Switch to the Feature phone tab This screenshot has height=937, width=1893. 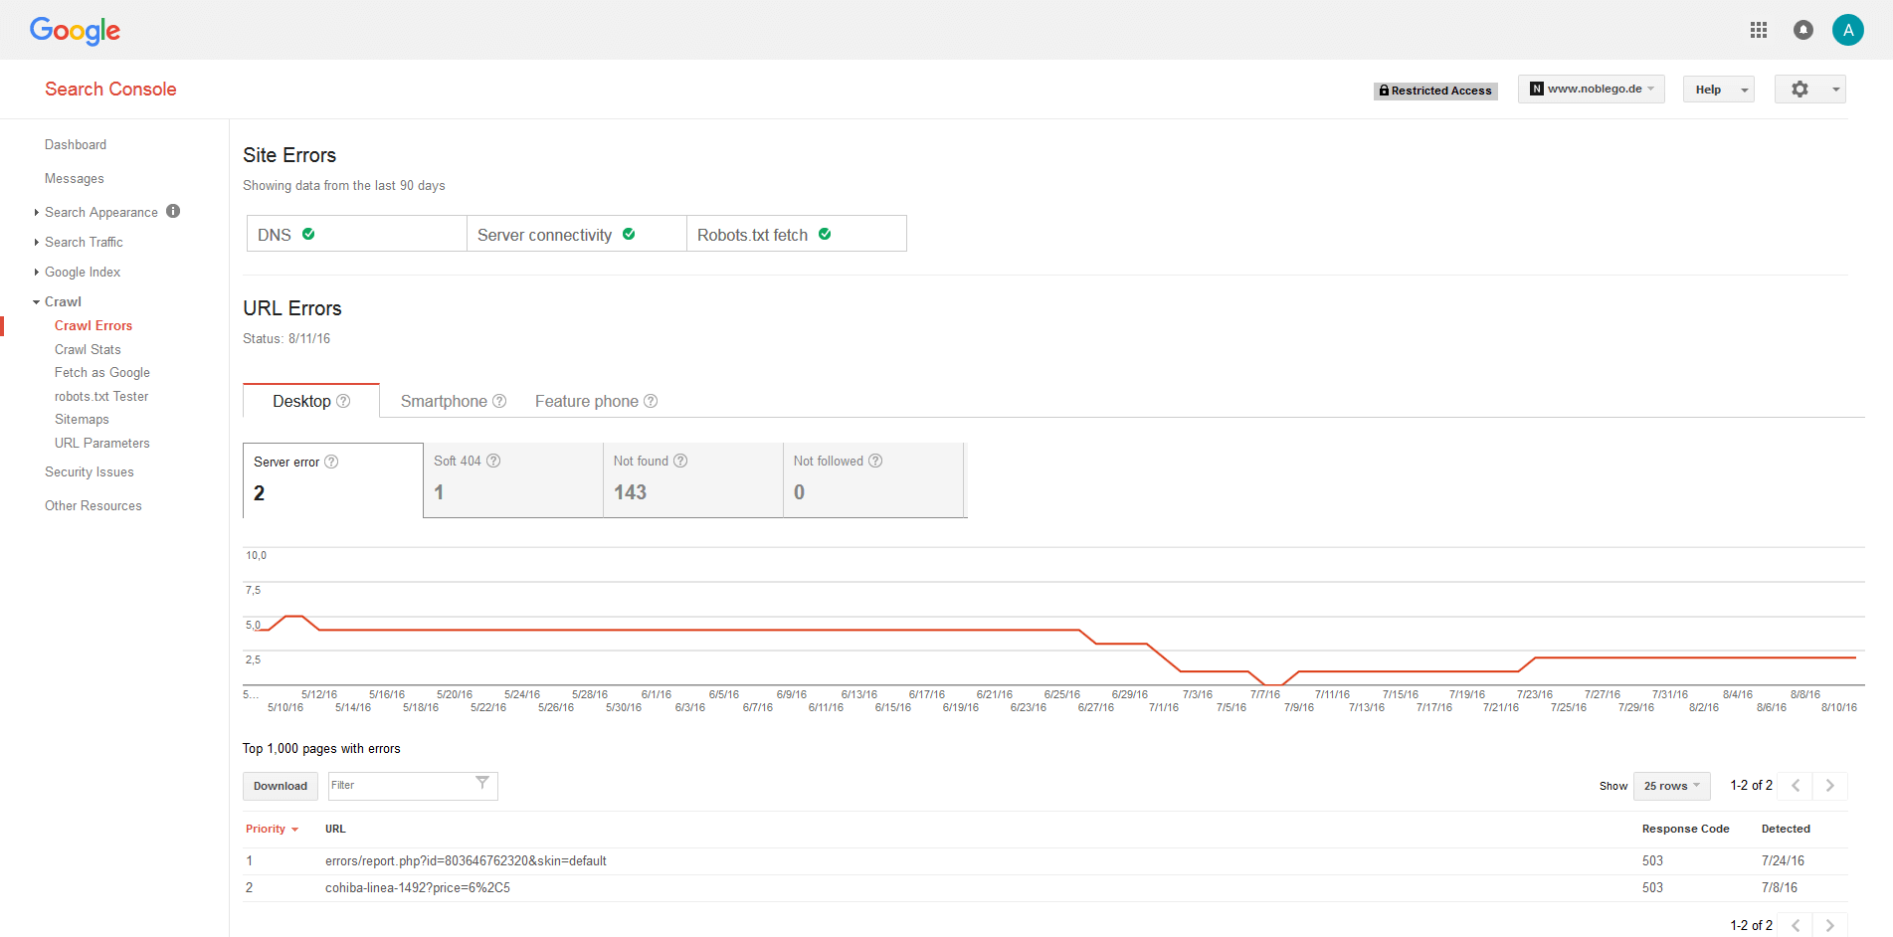pos(587,401)
